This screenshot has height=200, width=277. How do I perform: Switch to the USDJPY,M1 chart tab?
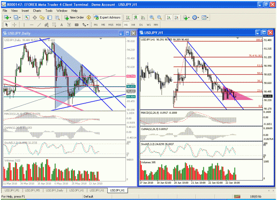tap(12, 190)
